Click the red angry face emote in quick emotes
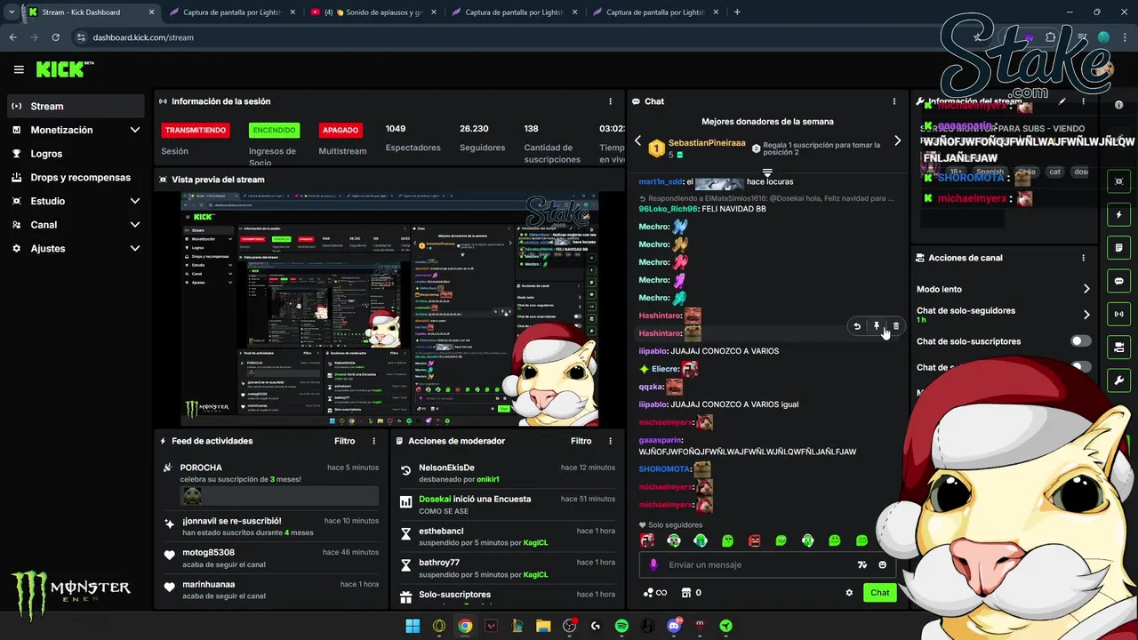This screenshot has height=640, width=1138. pos(754,540)
